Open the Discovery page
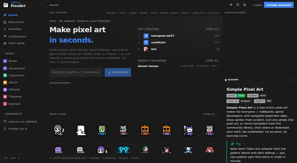The height and width of the screenshot is (163, 297). 14,22
